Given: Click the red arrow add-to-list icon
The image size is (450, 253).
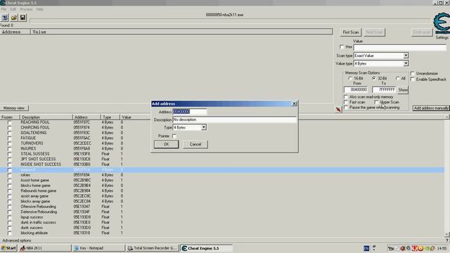Looking at the screenshot, I should [x=338, y=110].
